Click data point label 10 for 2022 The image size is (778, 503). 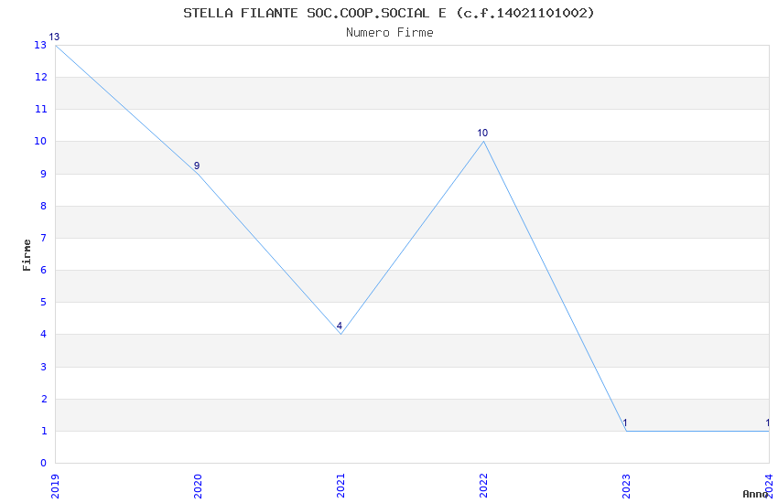(482, 133)
